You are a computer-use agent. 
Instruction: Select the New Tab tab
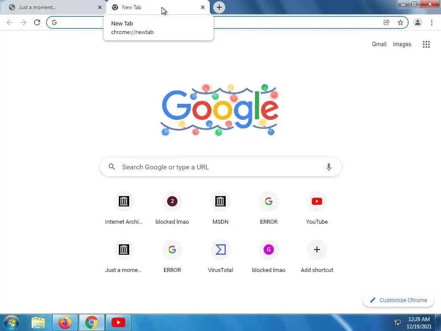[x=158, y=7]
